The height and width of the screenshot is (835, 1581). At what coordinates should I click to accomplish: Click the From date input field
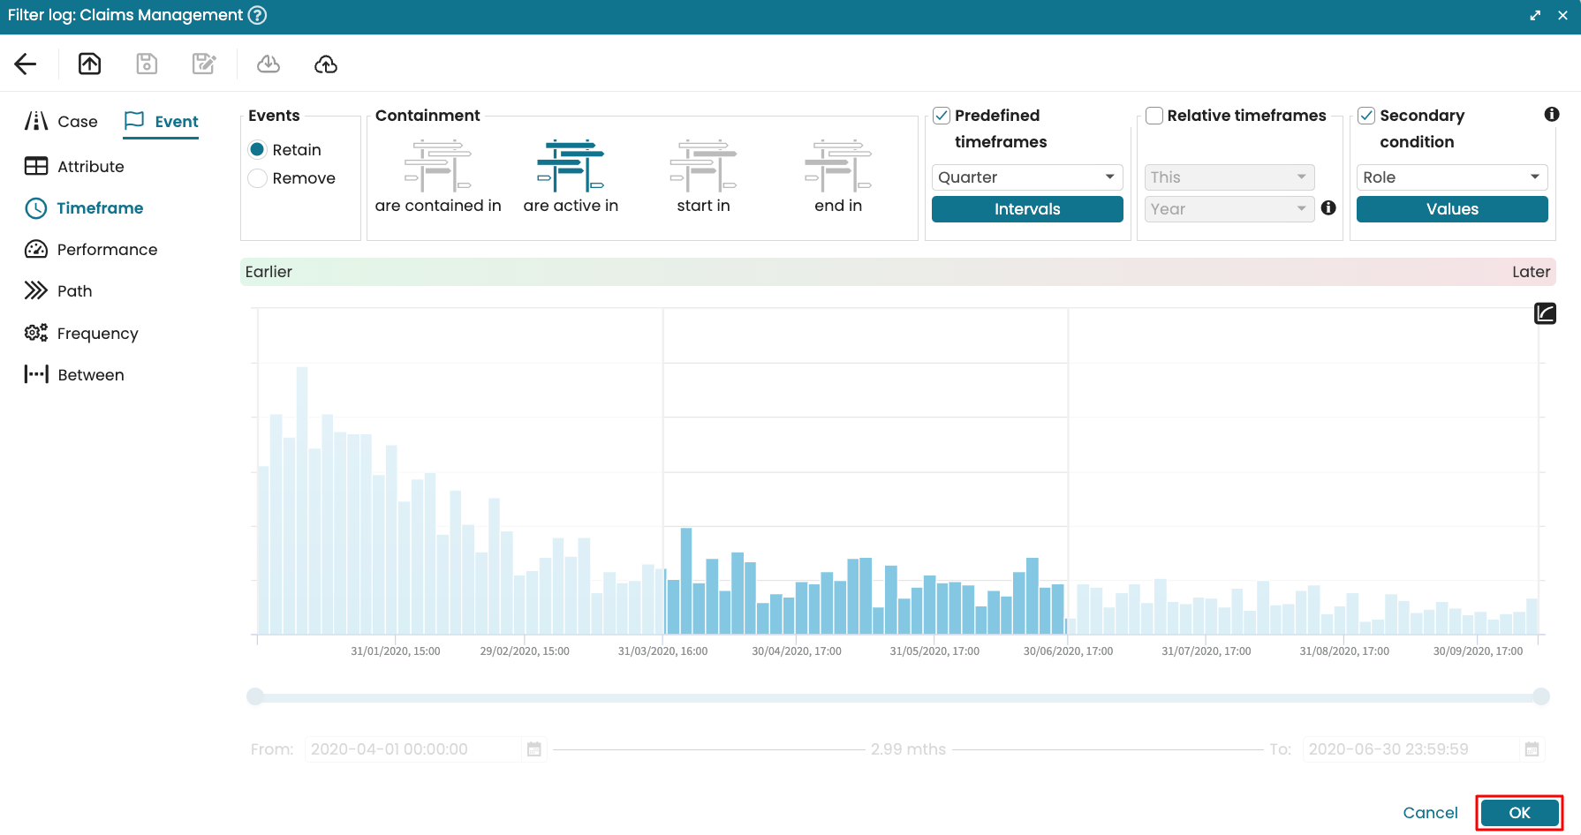[x=413, y=749]
